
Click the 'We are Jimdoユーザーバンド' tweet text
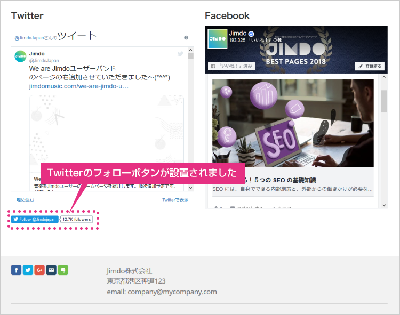tap(73, 69)
